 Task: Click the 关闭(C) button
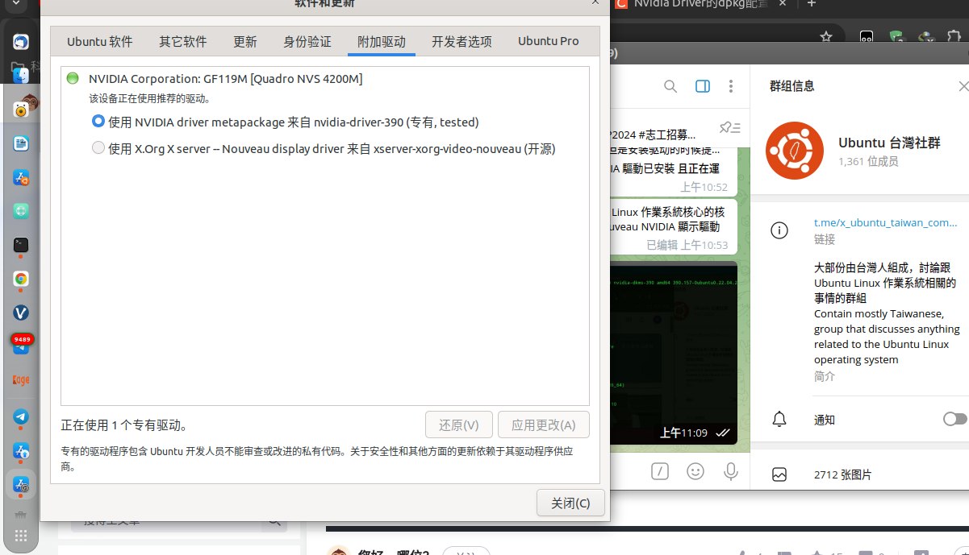570,503
